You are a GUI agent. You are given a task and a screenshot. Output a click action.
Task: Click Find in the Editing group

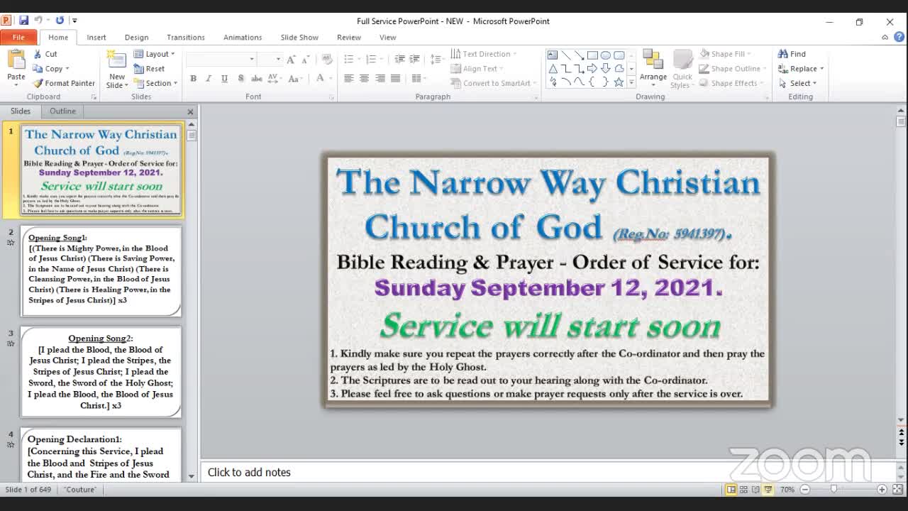point(792,54)
